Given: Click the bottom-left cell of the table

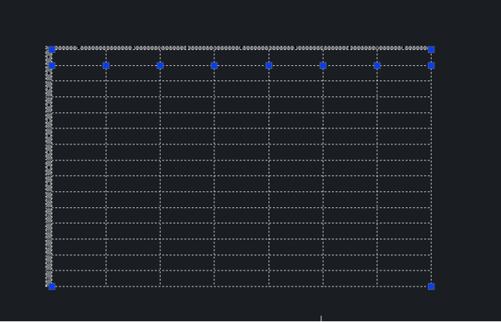Looking at the screenshot, I should pos(79,278).
